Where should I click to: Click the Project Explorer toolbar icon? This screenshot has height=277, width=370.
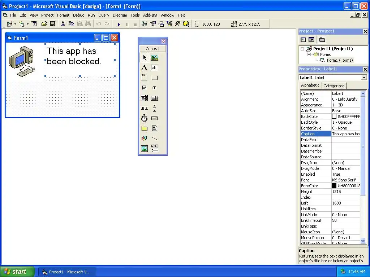[x=145, y=24]
